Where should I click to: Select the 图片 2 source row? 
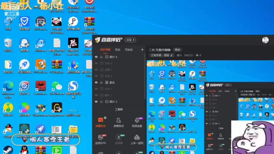119,102
